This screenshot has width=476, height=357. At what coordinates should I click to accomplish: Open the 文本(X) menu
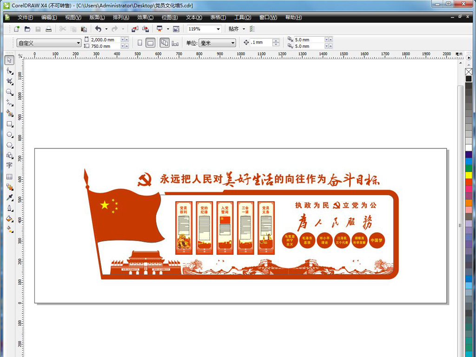[194, 17]
